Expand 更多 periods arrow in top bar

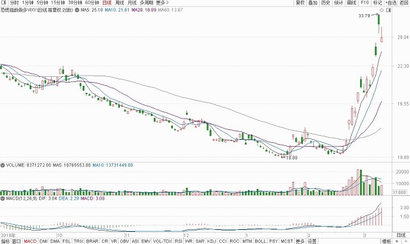(162, 3)
